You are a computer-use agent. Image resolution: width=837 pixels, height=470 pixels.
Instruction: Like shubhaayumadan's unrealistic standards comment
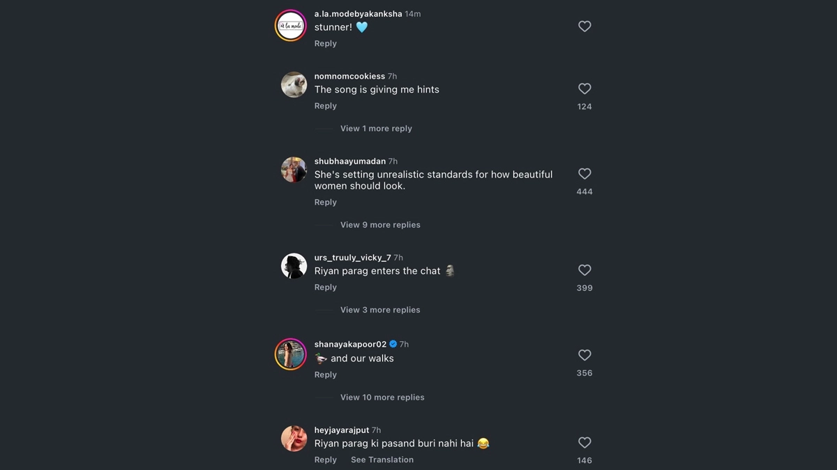(x=585, y=174)
